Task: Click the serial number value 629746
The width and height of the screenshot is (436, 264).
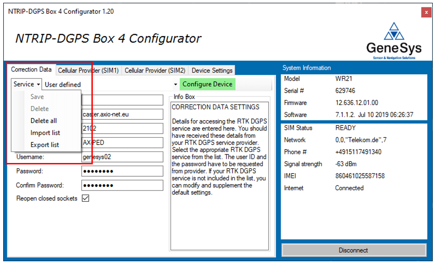Action: click(x=345, y=90)
